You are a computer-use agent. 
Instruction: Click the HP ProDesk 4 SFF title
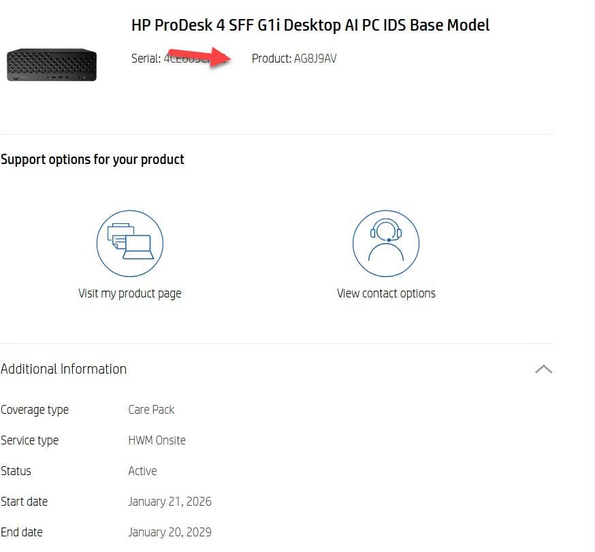310,25
